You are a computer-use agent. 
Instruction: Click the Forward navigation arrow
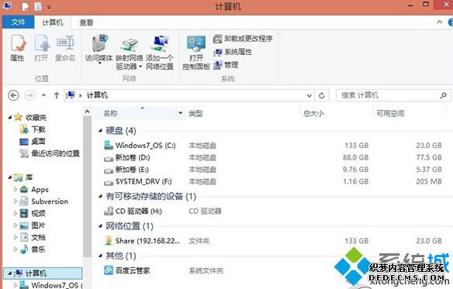[29, 95]
